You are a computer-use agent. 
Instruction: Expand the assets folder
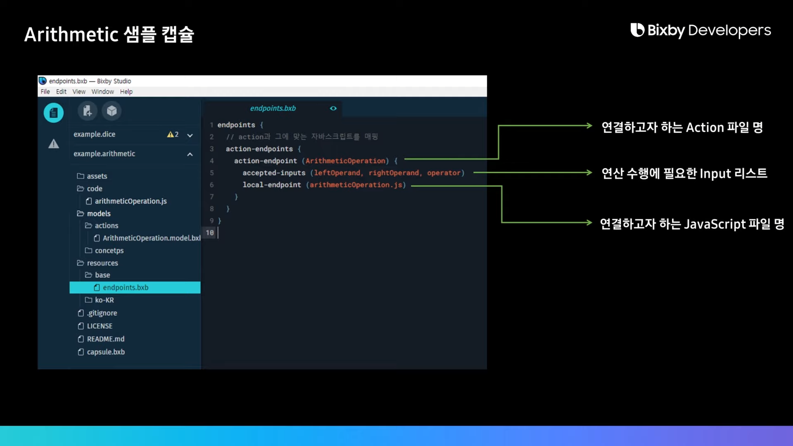[x=97, y=176]
